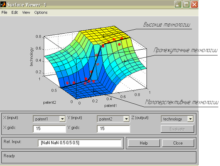This screenshot has height=166, width=220.
Task: Click the Ref. Input text field
Action: coord(80,143)
